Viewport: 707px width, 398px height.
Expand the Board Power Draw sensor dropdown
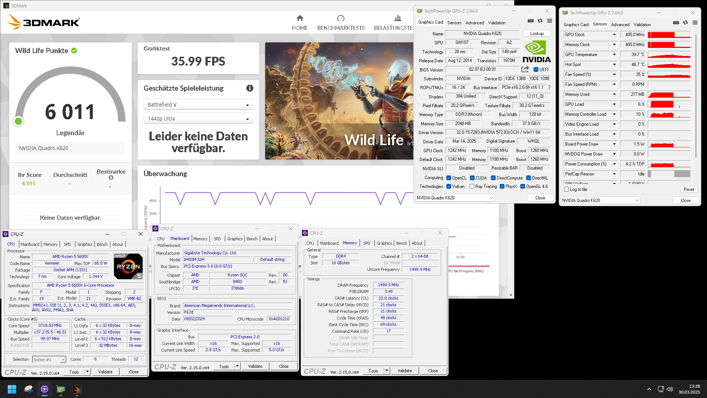tap(614, 144)
